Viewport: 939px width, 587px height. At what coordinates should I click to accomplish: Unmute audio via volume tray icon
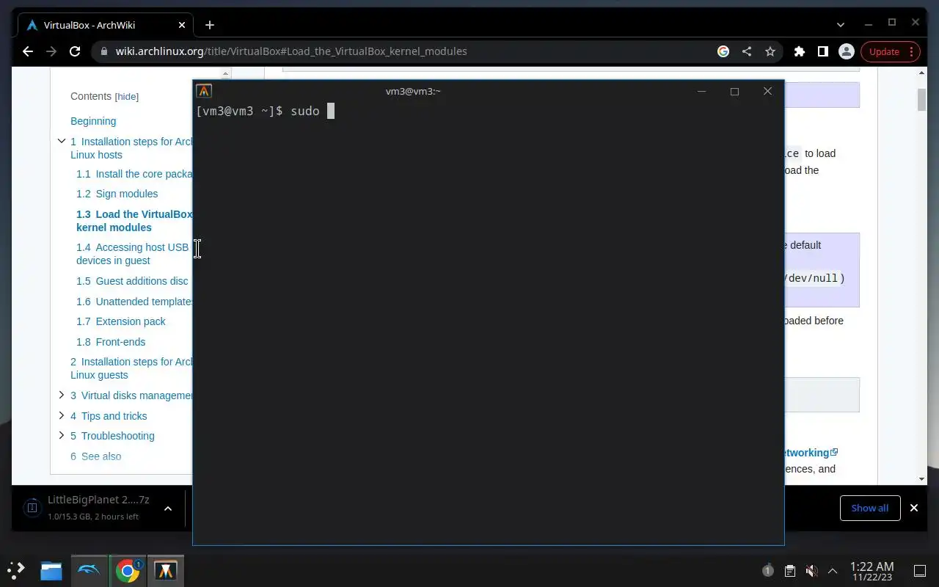click(811, 570)
